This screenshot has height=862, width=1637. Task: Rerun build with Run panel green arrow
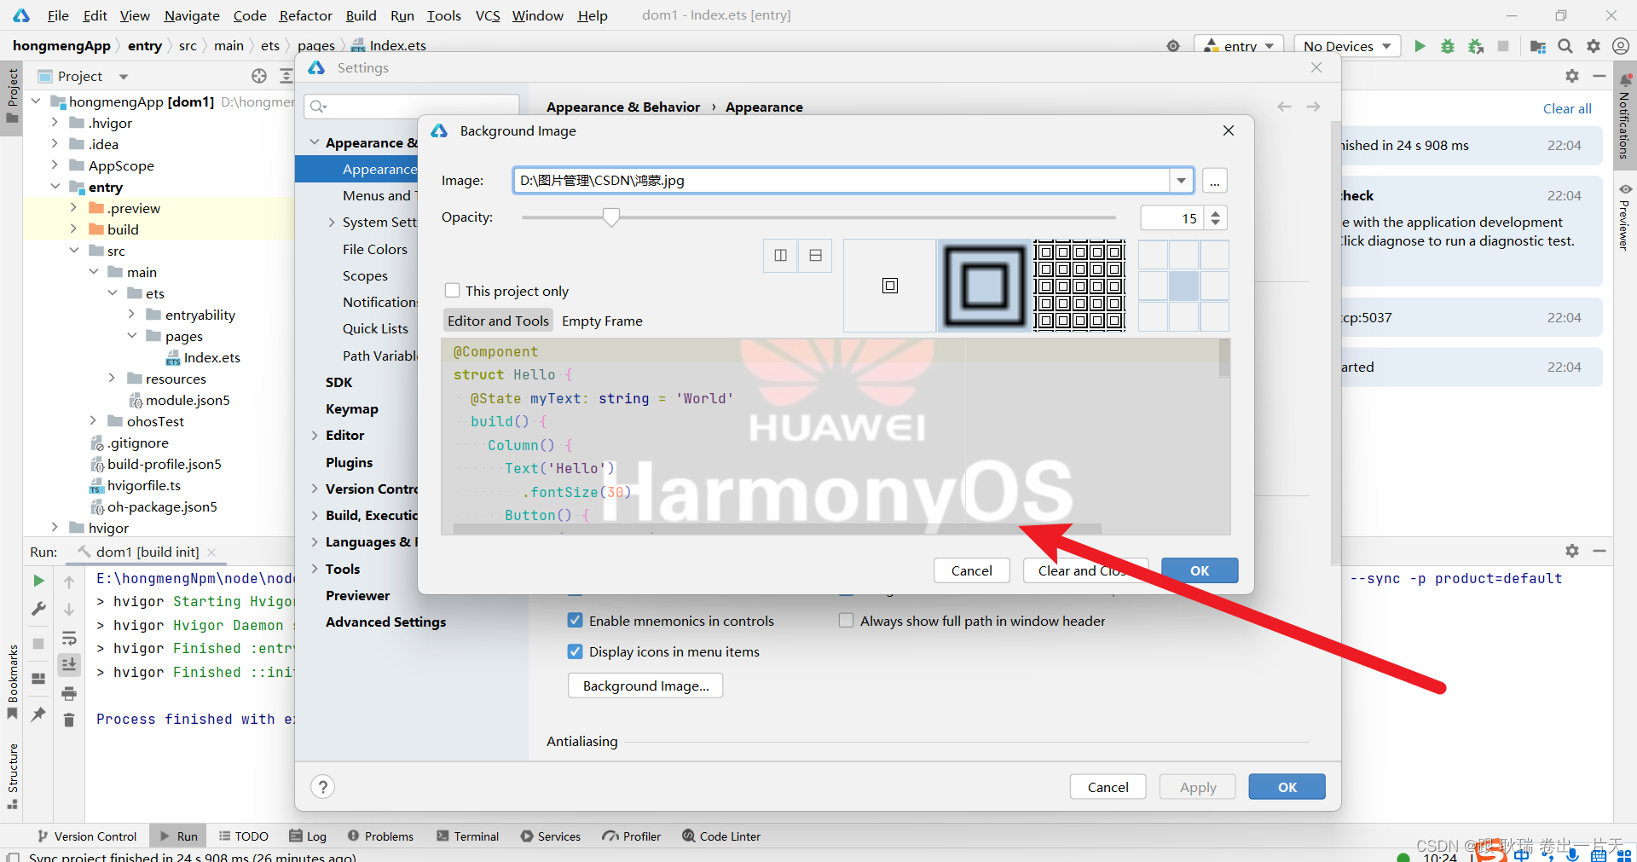click(38, 581)
